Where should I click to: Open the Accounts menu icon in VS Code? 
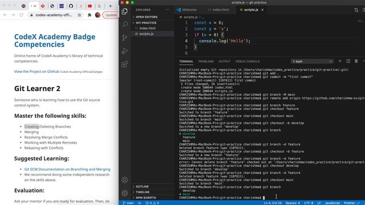(x=125, y=180)
